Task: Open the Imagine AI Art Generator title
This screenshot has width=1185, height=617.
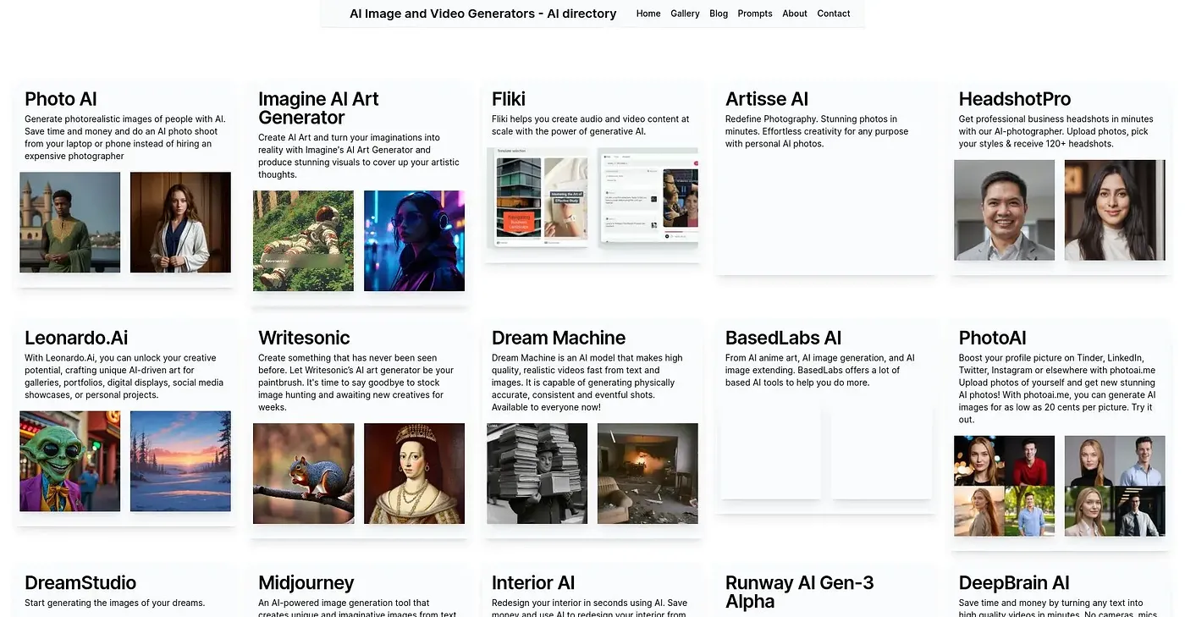Action: [x=318, y=108]
